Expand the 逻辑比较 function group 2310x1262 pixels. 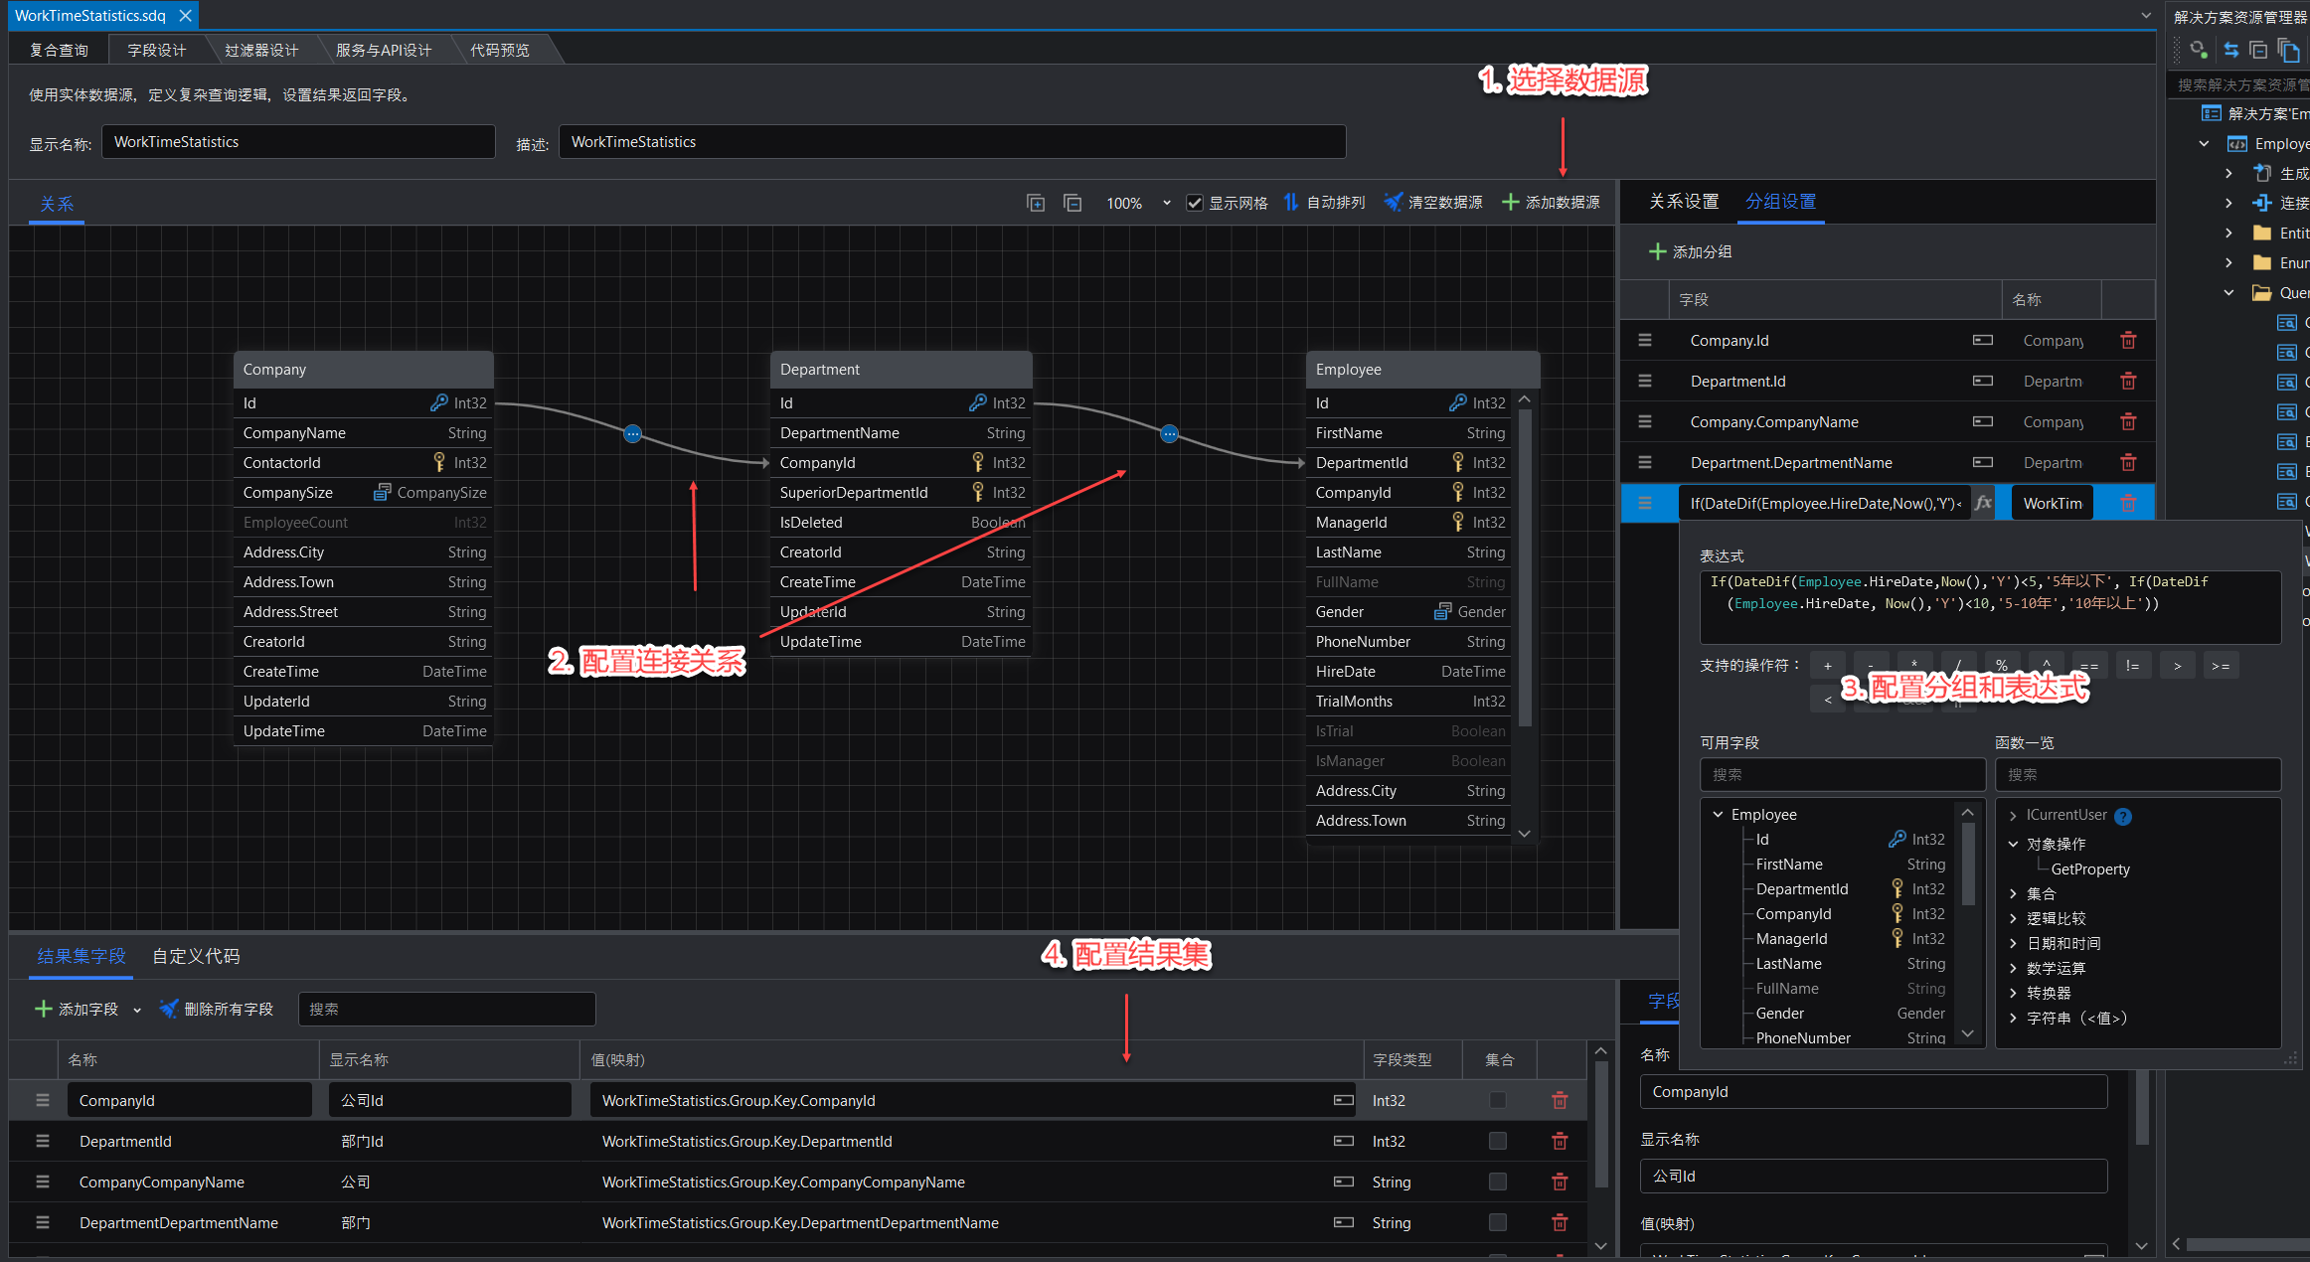(x=2013, y=918)
